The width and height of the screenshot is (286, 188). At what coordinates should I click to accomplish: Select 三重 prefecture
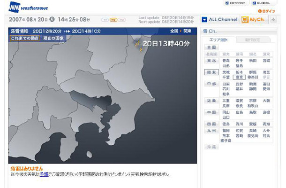[x=226, y=101]
